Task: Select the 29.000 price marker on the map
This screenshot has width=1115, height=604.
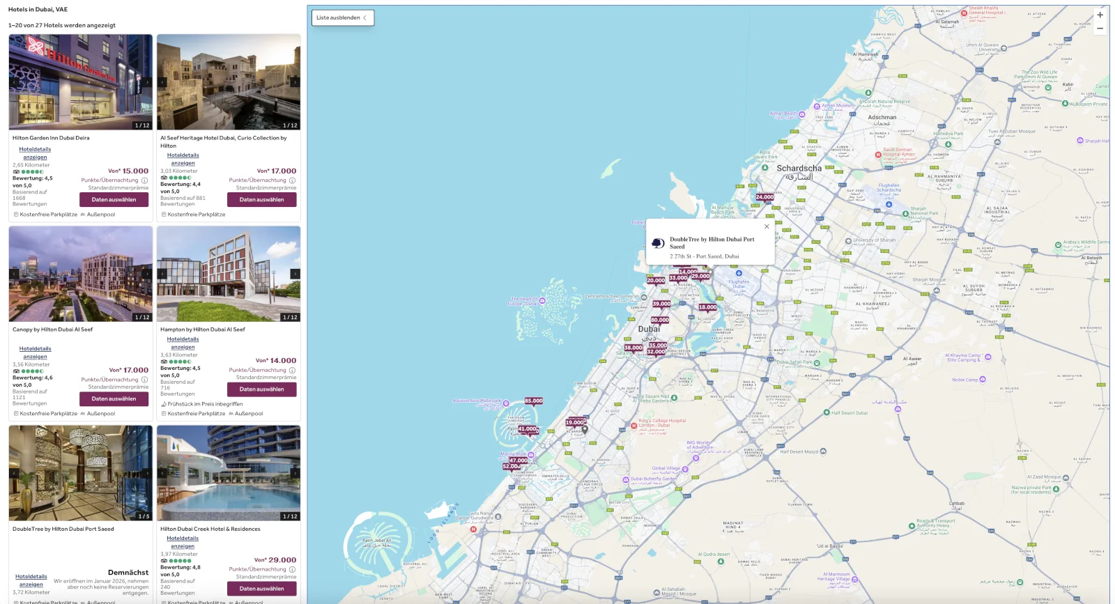Action: point(700,277)
